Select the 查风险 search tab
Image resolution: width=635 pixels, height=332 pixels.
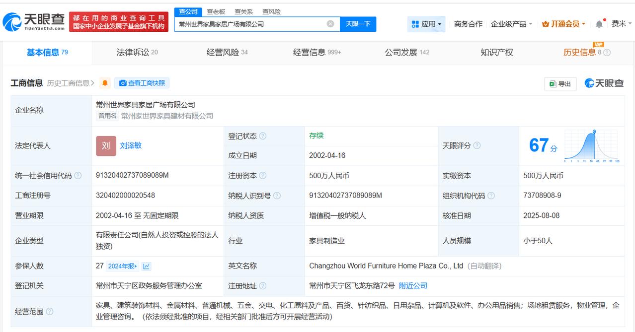point(271,11)
